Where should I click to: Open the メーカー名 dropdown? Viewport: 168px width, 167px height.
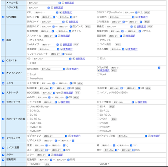(x=44, y=3)
